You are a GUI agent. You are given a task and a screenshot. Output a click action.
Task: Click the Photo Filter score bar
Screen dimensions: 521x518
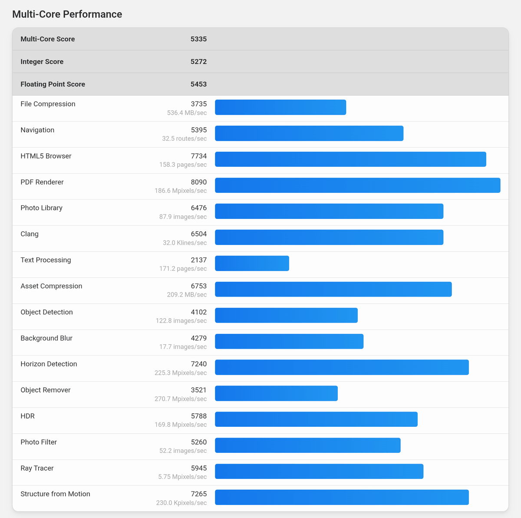[x=307, y=445]
